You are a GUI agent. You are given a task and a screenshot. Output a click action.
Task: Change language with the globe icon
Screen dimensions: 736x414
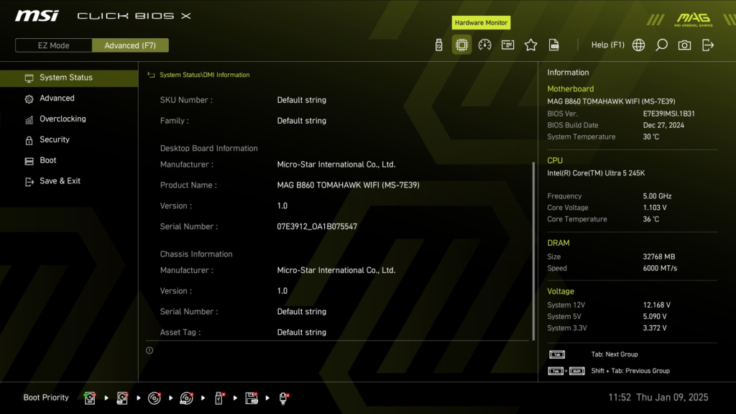click(x=638, y=44)
